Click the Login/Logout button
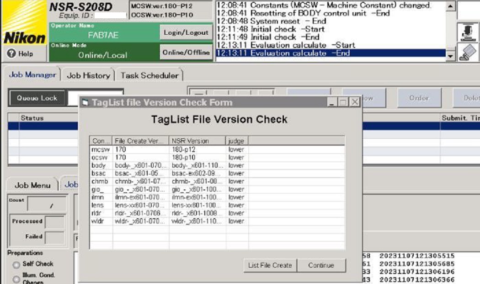The width and height of the screenshot is (480, 284). coord(186,32)
